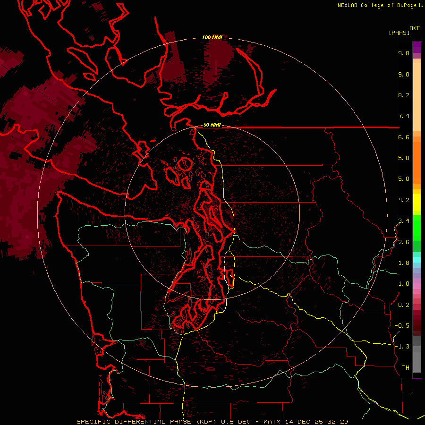The height and width of the screenshot is (425, 425).
Task: Click the 50 NMI range ring label
Action: pos(212,125)
